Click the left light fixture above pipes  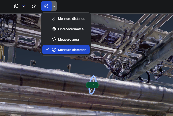pyautogui.click(x=33, y=63)
